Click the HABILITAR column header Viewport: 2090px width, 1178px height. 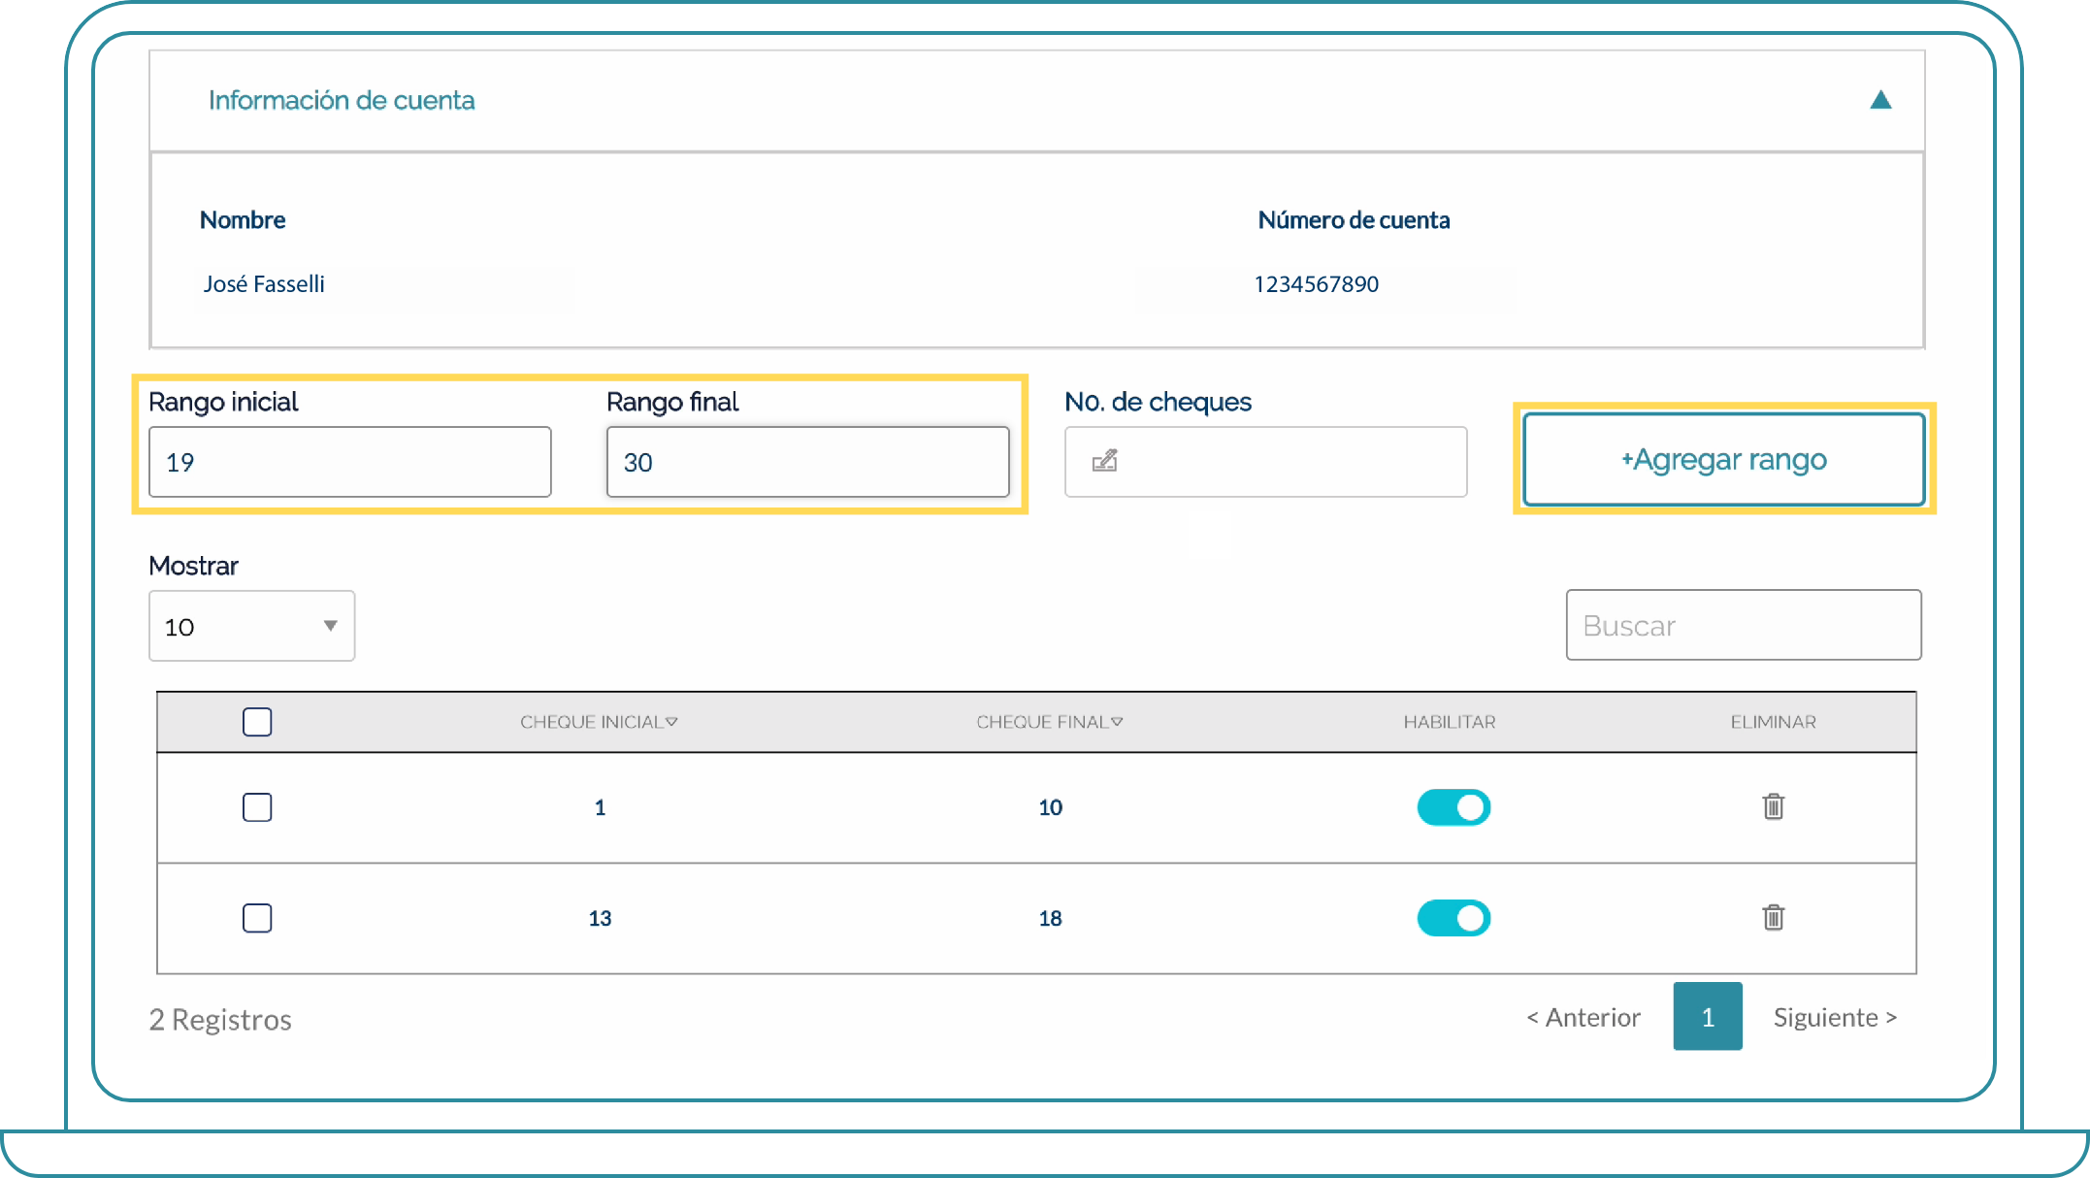[1450, 722]
